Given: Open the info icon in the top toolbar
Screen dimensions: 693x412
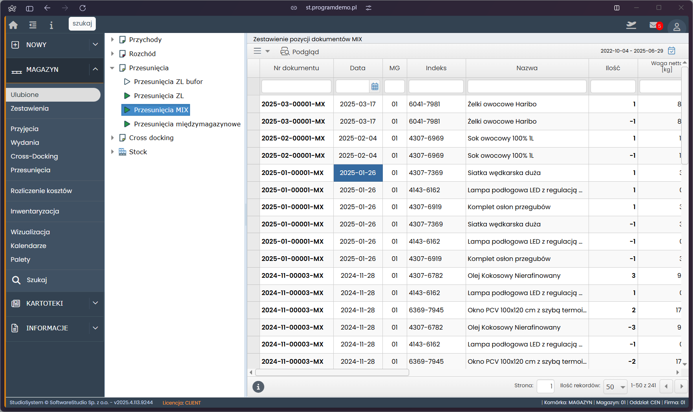Looking at the screenshot, I should tap(51, 25).
